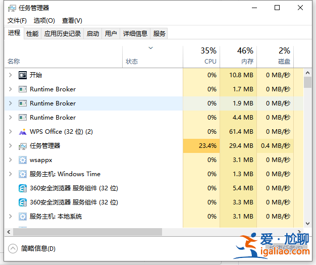Image resolution: width=316 pixels, height=265 pixels.
Task: Click the 10.8 MB memory cell
Action: tap(238, 75)
